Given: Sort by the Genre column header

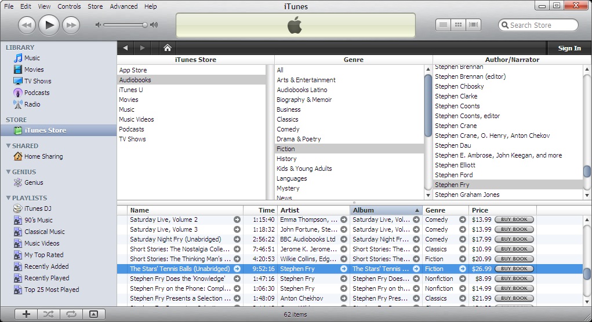Looking at the screenshot, I should (x=445, y=210).
